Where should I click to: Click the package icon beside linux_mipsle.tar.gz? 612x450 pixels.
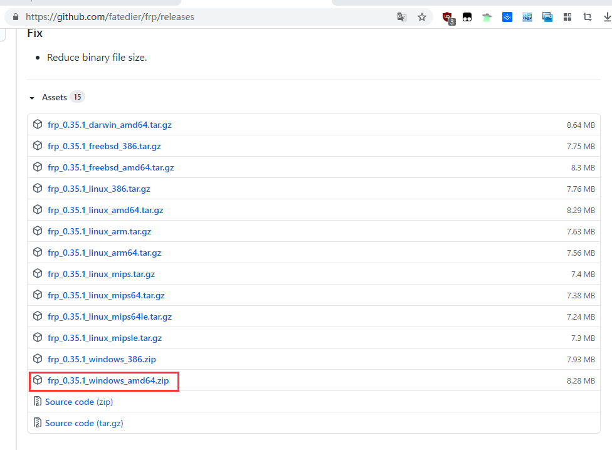coord(38,337)
